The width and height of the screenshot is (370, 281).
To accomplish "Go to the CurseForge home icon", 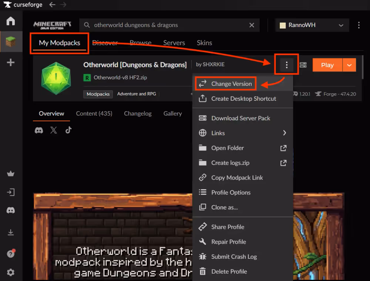I will pyautogui.click(x=11, y=21).
